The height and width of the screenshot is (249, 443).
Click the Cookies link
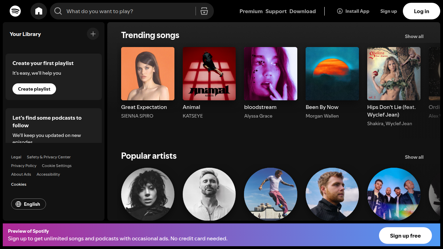pos(19,184)
